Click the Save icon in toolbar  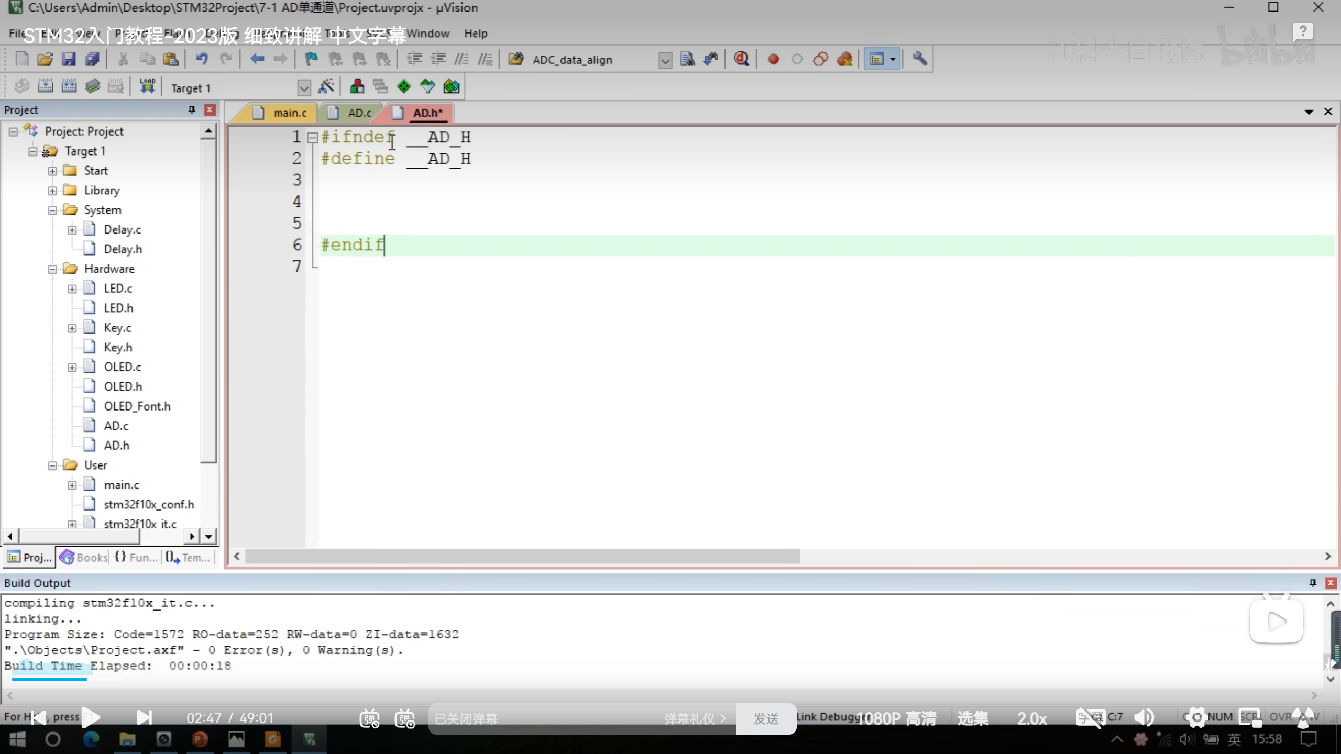69,59
